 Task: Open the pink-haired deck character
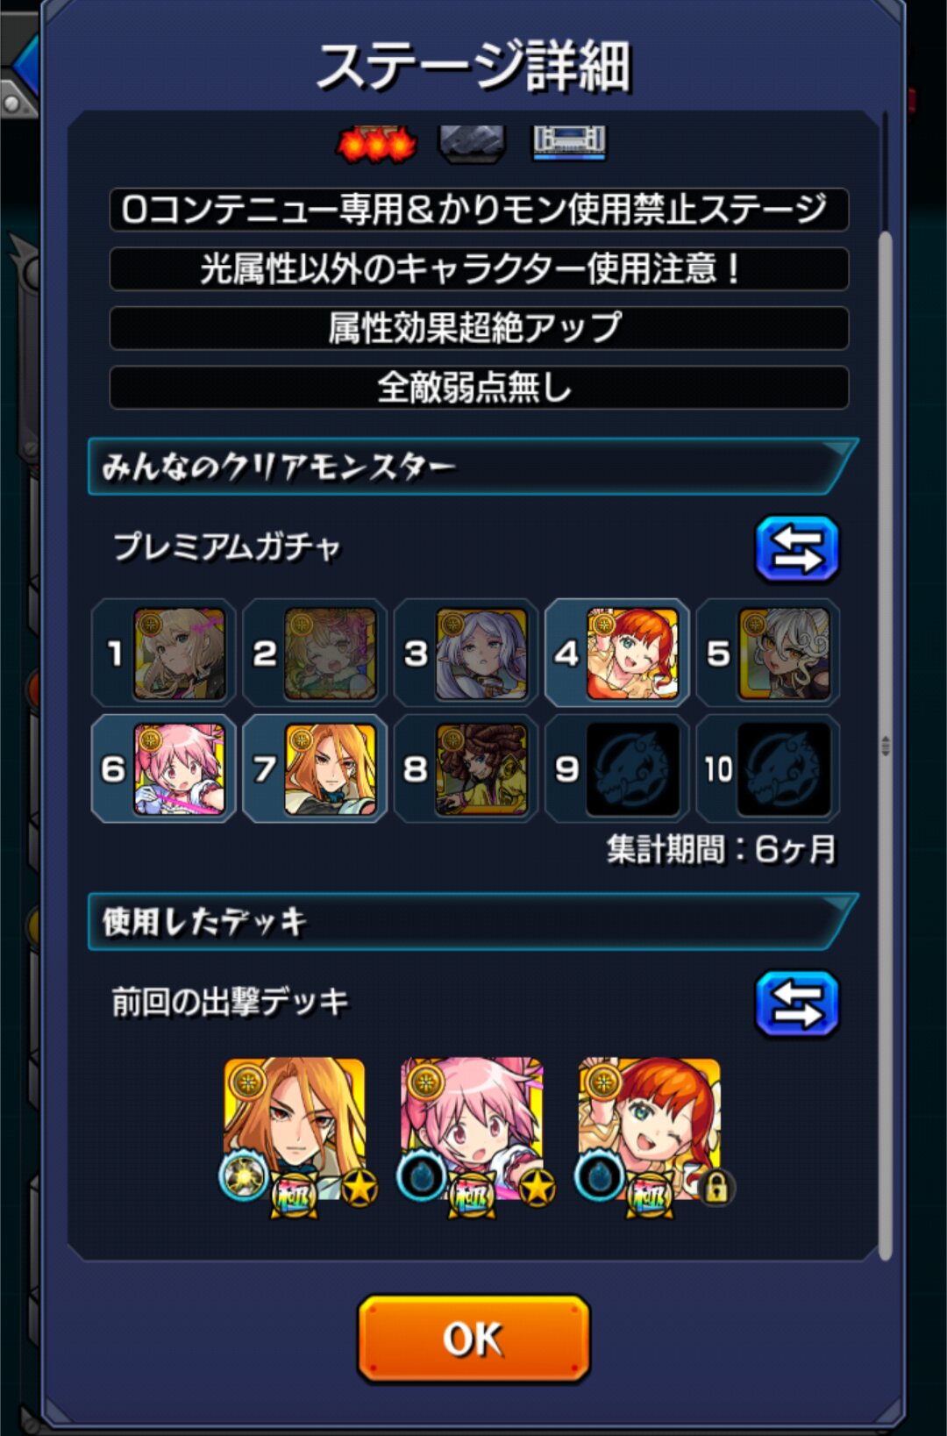pos(472,1130)
